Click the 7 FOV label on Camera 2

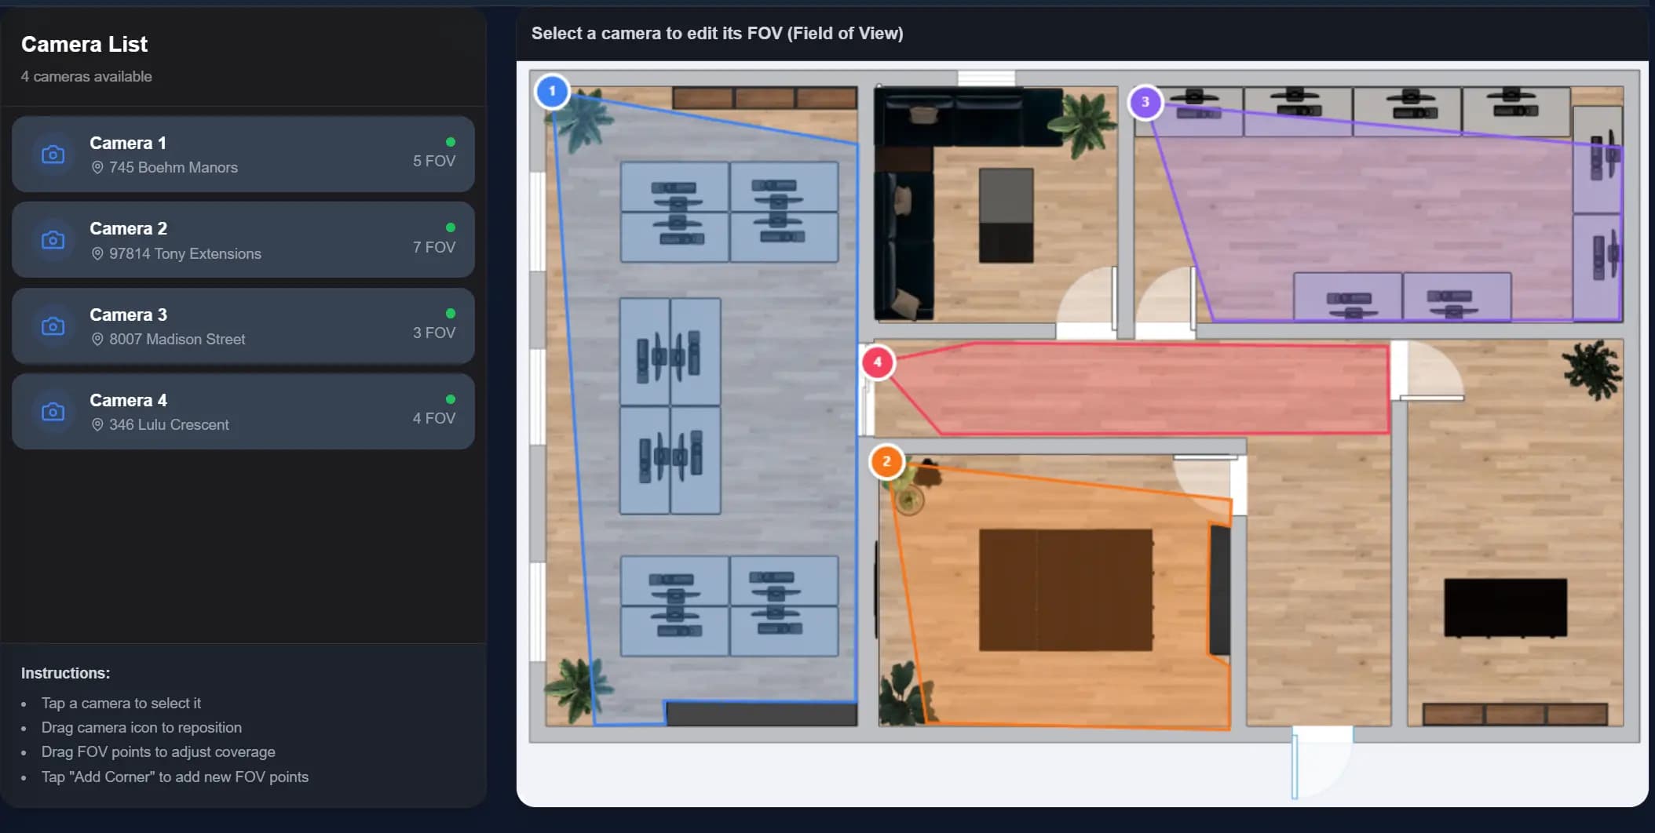[x=434, y=246]
